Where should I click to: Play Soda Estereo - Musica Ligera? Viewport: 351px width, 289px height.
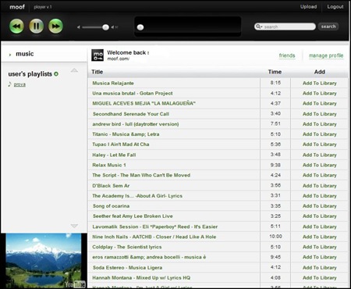pos(127,268)
